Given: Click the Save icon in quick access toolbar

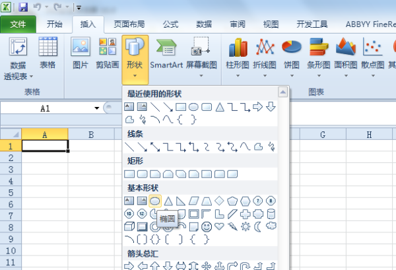Looking at the screenshot, I should click(x=23, y=8).
